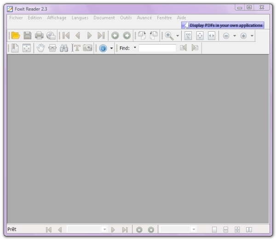
Task: Select the Hand tool
Action: click(41, 48)
